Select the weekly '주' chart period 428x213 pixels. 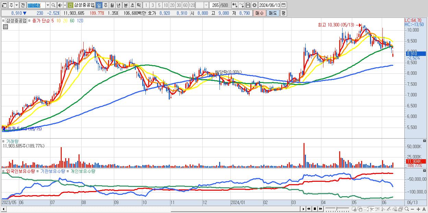(106, 5)
